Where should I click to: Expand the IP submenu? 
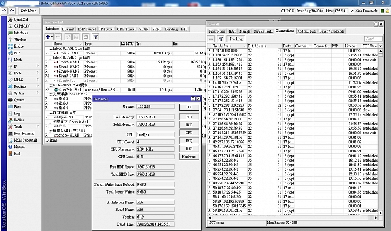(24, 67)
